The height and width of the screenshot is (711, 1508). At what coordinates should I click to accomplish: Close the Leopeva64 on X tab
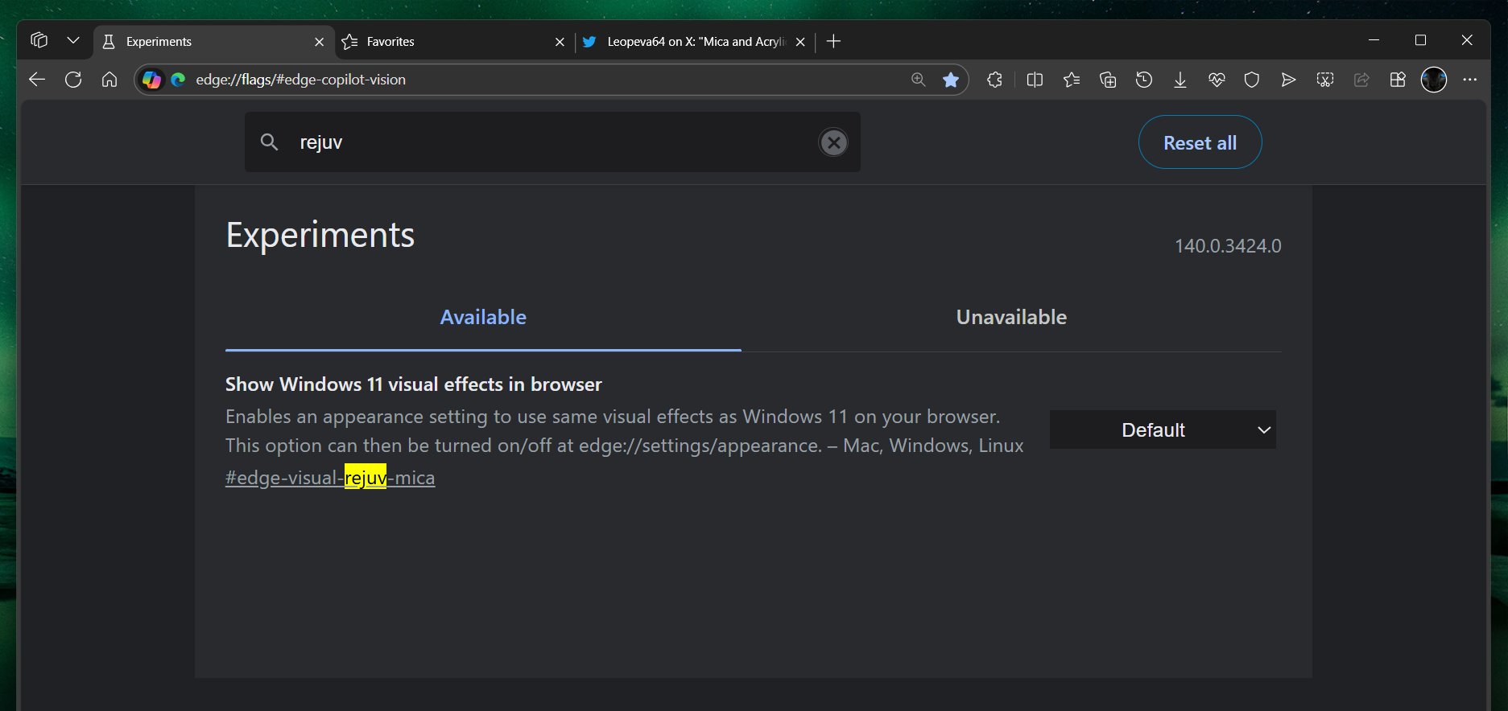click(x=800, y=42)
